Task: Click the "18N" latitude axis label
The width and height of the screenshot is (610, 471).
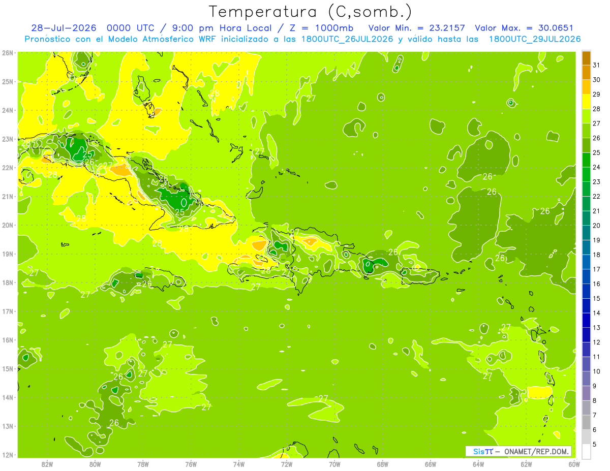Action: tap(7, 282)
